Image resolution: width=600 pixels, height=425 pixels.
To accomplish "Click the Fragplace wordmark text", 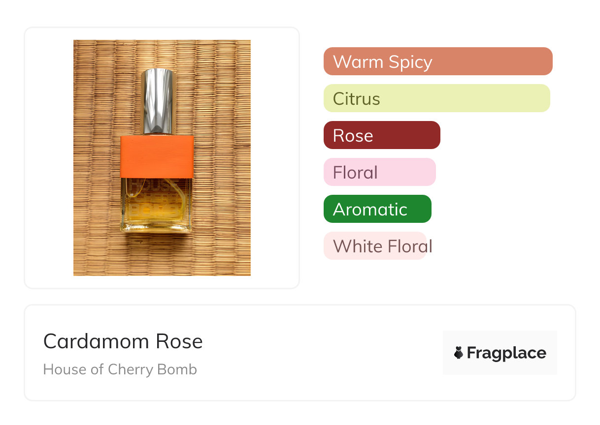I will tap(506, 353).
